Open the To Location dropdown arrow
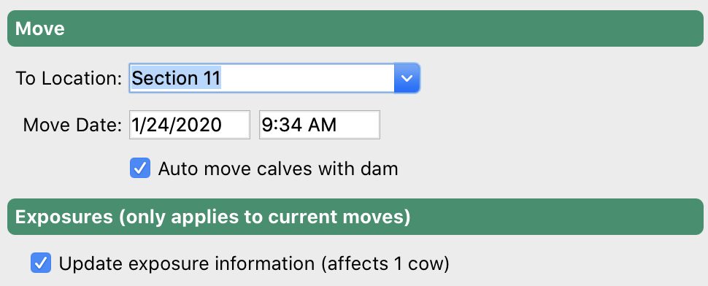Screen dimensions: 708x286 coord(407,79)
